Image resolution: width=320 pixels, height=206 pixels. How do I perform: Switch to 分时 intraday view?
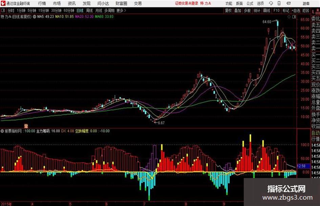coord(11,10)
